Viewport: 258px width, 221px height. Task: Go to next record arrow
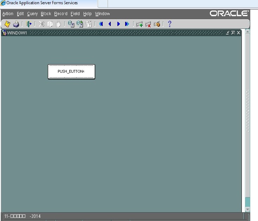[118, 24]
